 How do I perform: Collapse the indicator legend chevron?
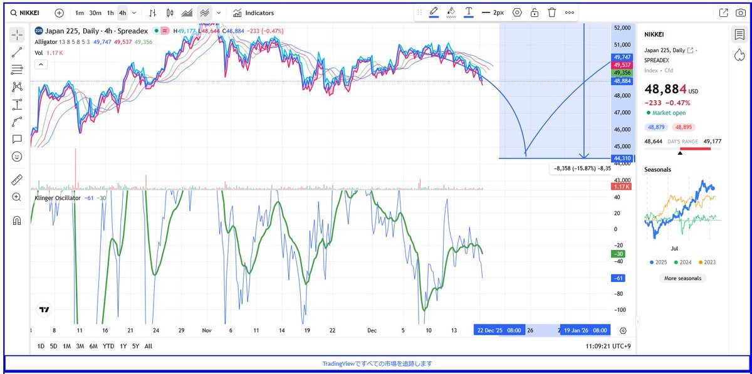pos(40,64)
